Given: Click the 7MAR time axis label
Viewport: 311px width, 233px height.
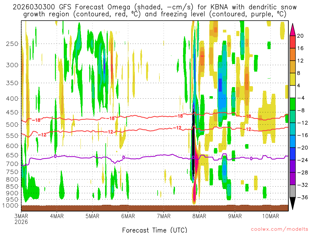Looking at the screenshot, I should pos(164,216).
